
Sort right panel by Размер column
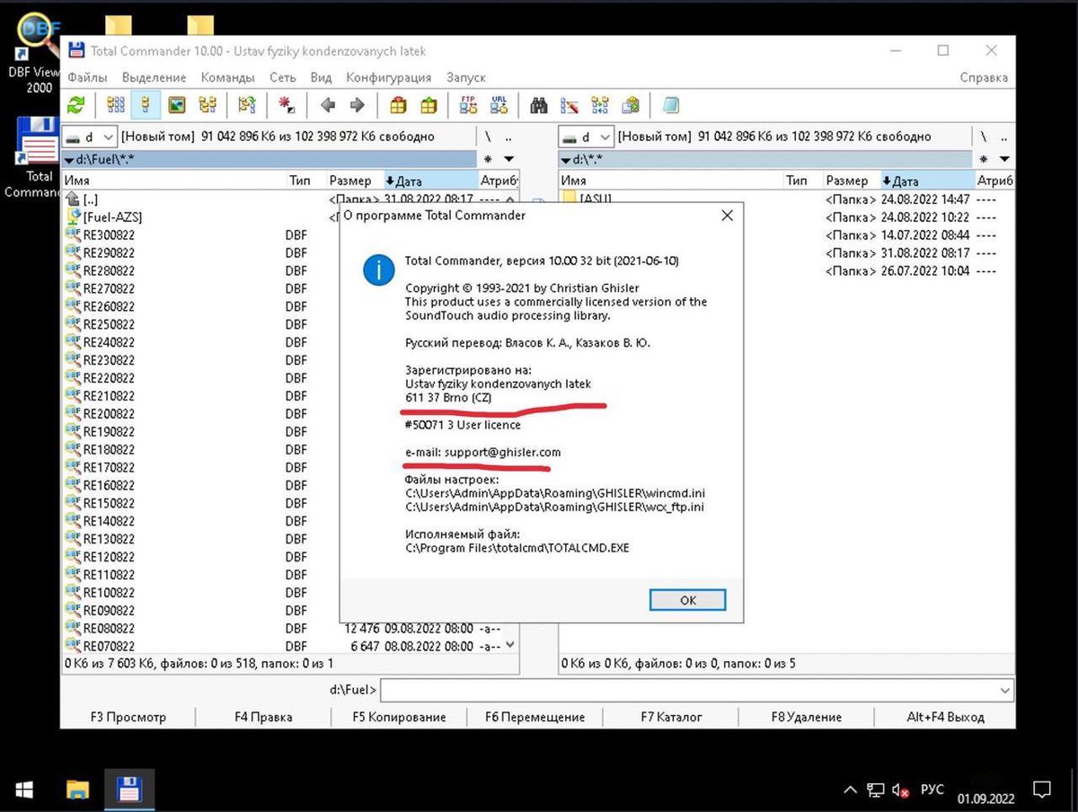point(850,181)
